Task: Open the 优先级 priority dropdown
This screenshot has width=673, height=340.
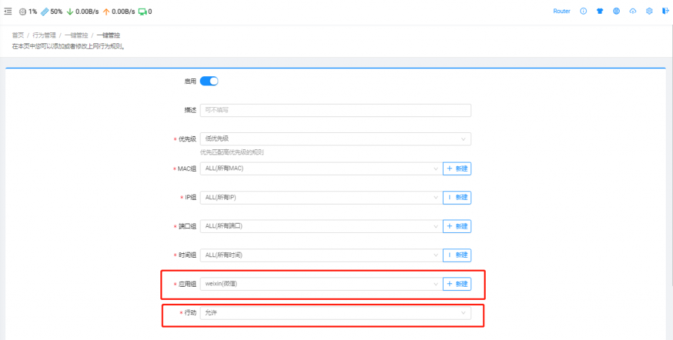Action: [336, 139]
